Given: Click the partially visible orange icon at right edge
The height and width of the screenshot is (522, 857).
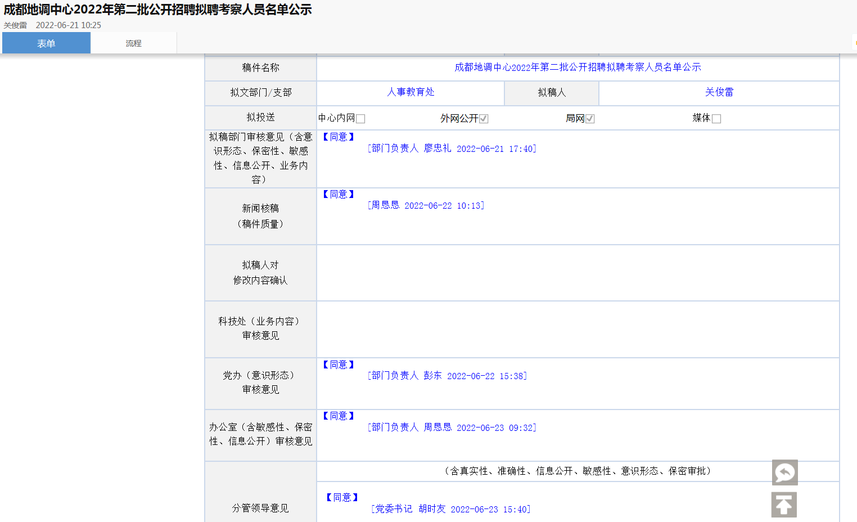Looking at the screenshot, I should tap(855, 43).
